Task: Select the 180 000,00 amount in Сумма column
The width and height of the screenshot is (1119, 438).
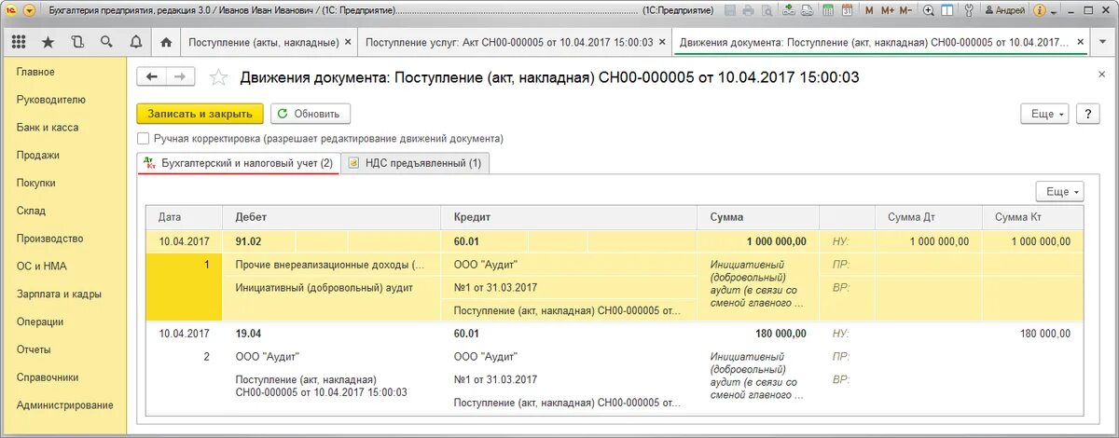Action: [x=758, y=334]
